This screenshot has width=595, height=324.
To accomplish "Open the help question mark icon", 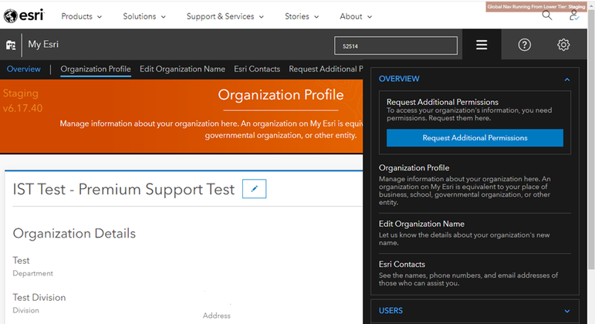I will coord(525,45).
